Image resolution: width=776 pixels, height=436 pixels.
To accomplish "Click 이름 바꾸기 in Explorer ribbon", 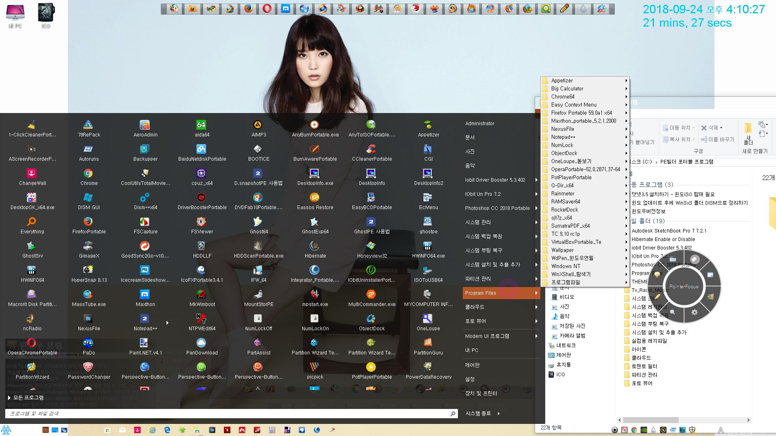I will [717, 139].
